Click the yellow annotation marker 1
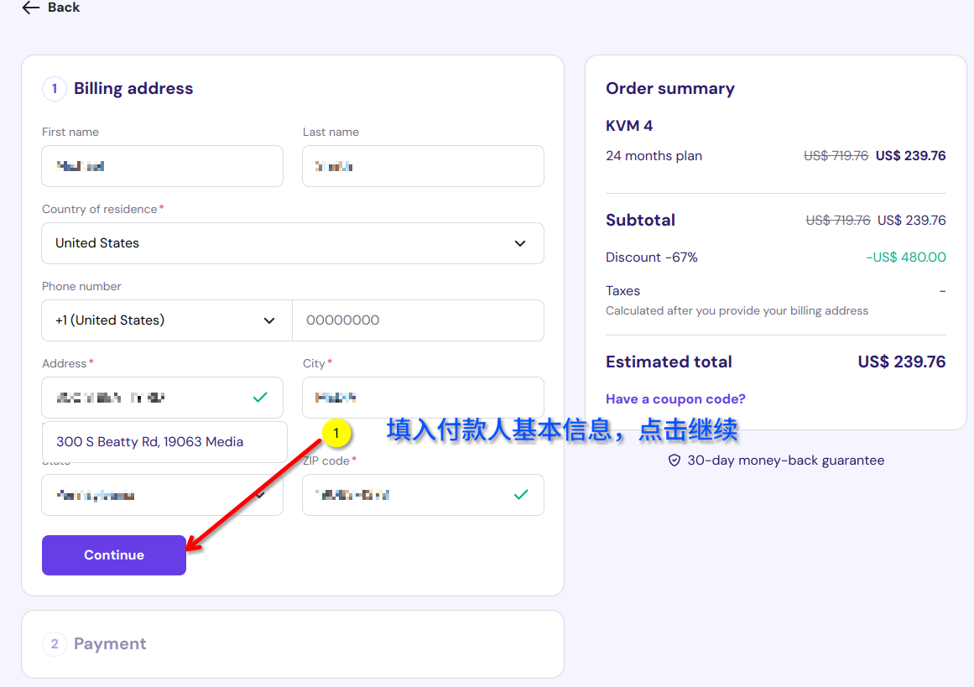974x687 pixels. click(336, 434)
